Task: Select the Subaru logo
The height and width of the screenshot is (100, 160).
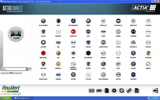Action: tap(58, 75)
